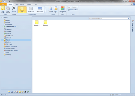Screen dimensions: 135x96
Task: Switch to Last 7 Days view
Action: coord(40,10)
